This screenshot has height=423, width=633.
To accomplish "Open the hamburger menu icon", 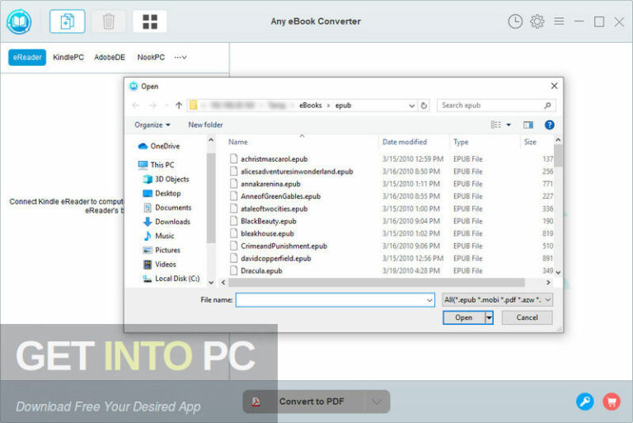I will [559, 21].
